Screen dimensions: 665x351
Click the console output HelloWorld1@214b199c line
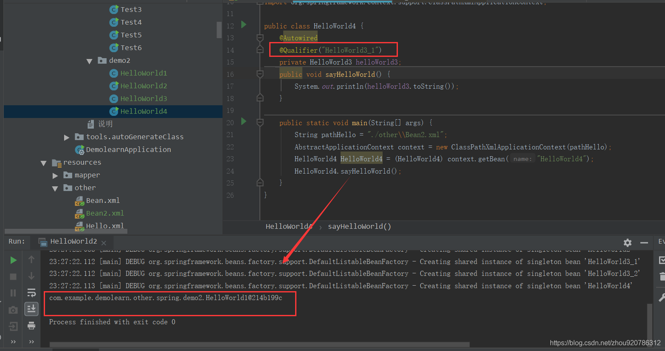(166, 298)
